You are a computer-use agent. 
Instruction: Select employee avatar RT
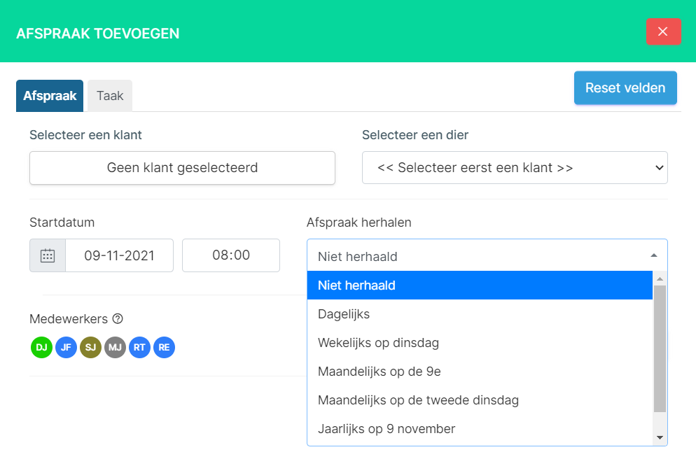coord(139,347)
